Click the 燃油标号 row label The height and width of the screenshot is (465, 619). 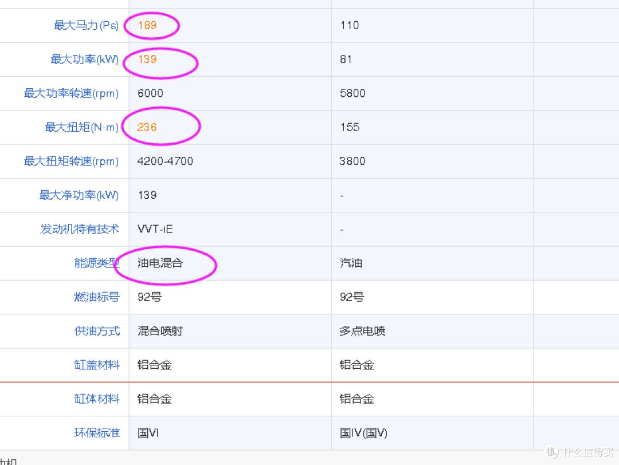(97, 297)
